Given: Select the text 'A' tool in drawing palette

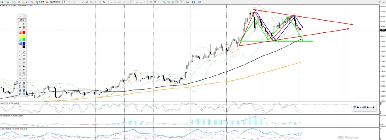Looking at the screenshot, I should (x=24, y=66).
